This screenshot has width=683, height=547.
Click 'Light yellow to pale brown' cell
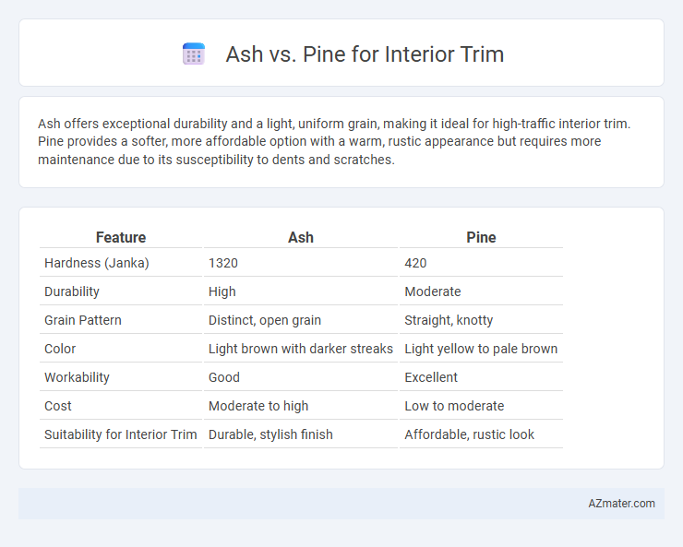pyautogui.click(x=481, y=349)
